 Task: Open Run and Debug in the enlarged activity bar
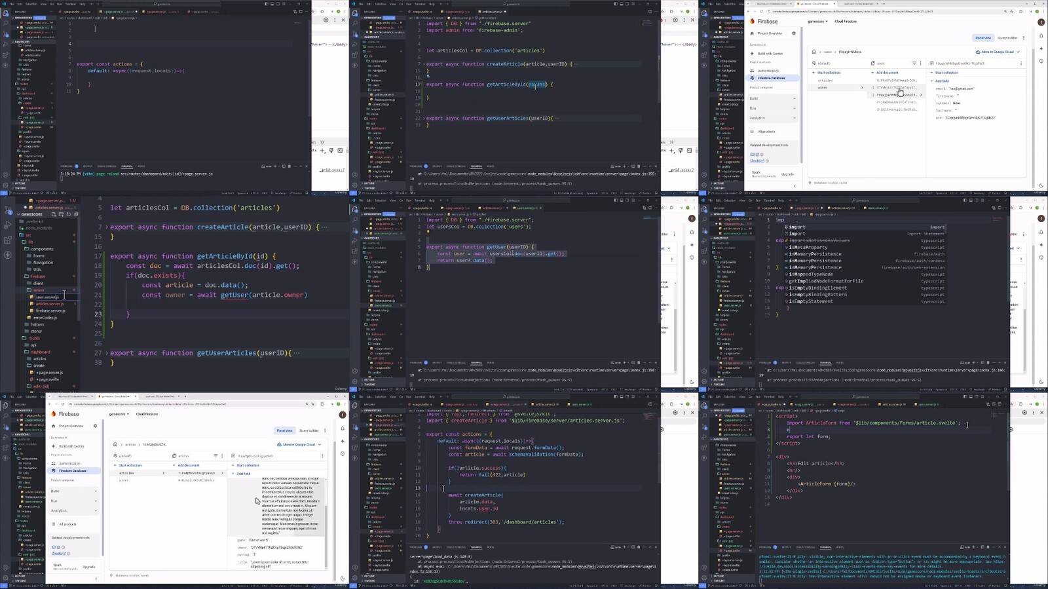pos(7,225)
